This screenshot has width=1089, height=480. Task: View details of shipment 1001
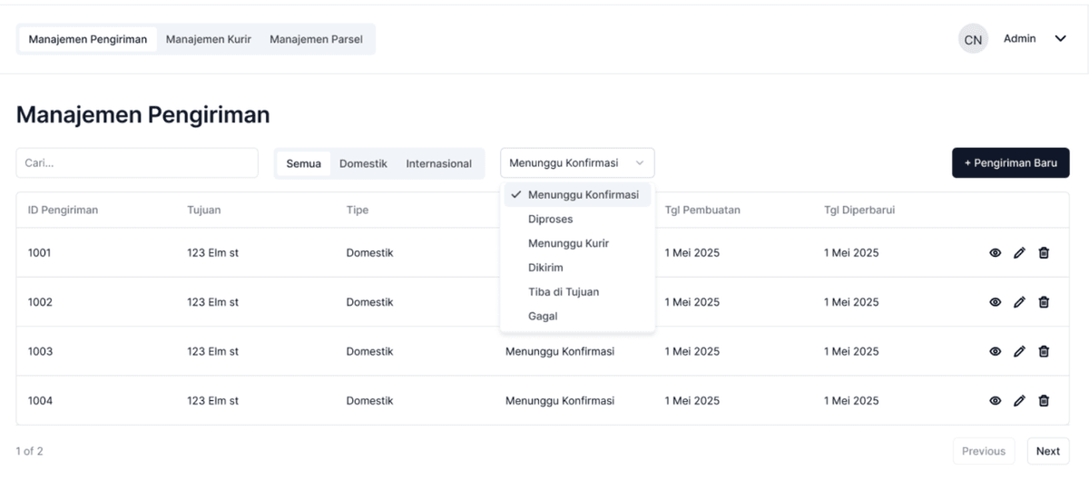995,253
